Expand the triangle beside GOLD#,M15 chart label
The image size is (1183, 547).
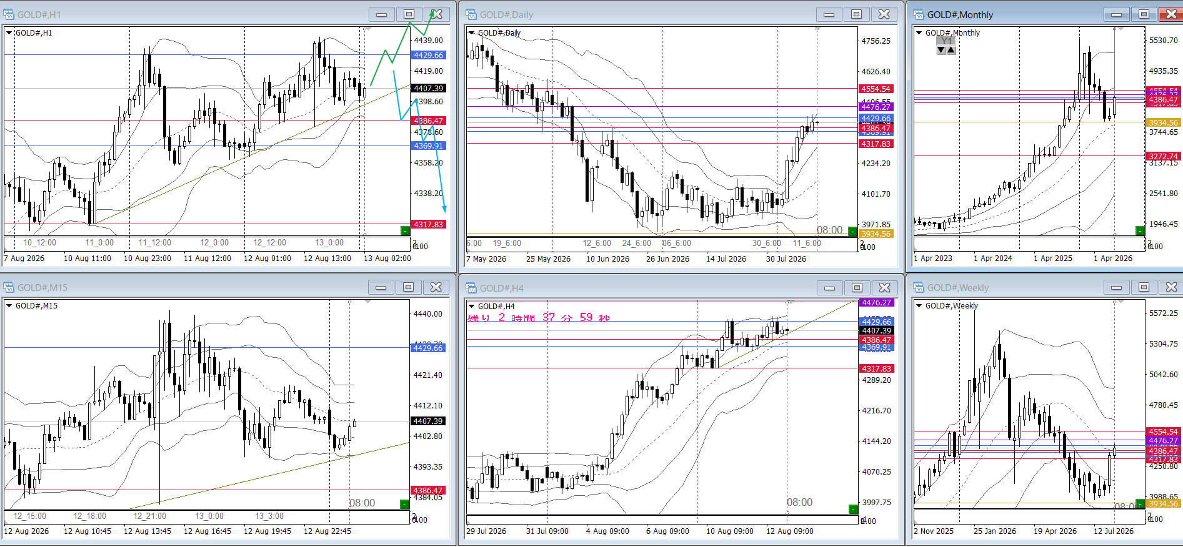point(9,306)
